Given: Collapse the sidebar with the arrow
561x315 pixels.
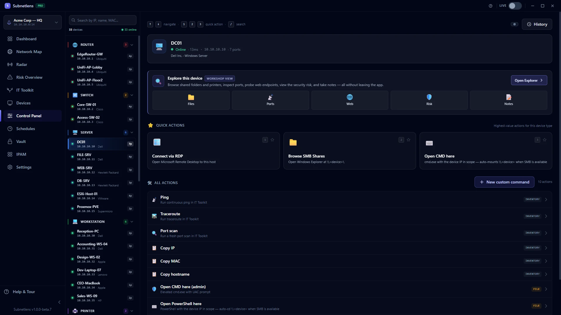Looking at the screenshot, I should [x=59, y=302].
